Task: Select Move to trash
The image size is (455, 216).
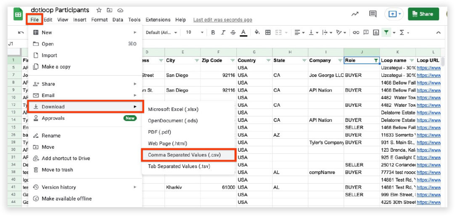Action: tap(85, 170)
